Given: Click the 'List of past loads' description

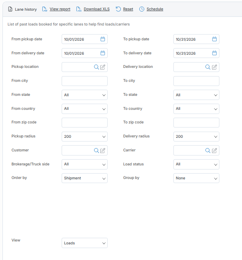Looking at the screenshot, I should coord(69,24).
